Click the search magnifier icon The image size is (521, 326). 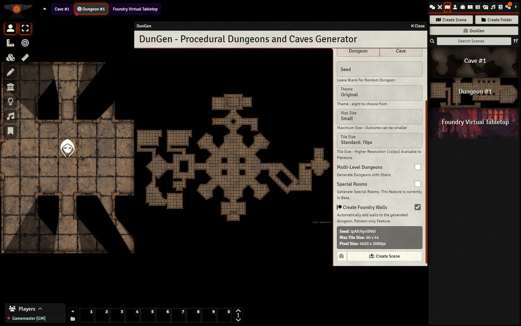click(432, 41)
